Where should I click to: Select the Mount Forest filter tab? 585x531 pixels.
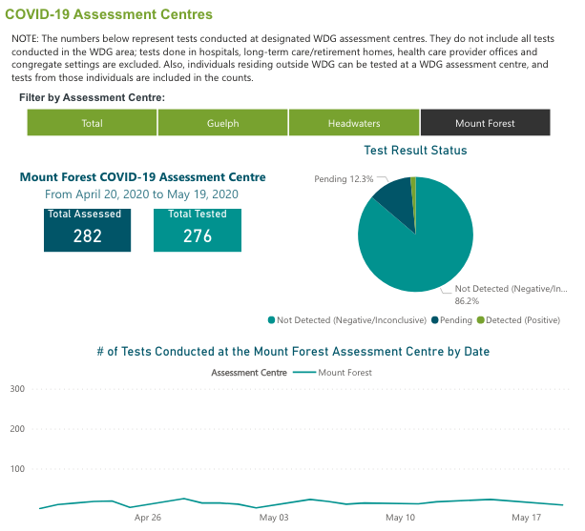point(485,123)
